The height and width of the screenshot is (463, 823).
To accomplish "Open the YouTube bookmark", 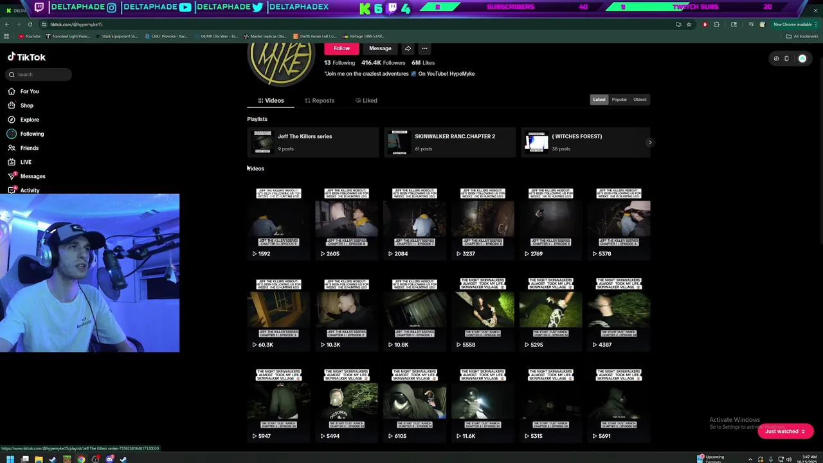I will click(x=30, y=37).
